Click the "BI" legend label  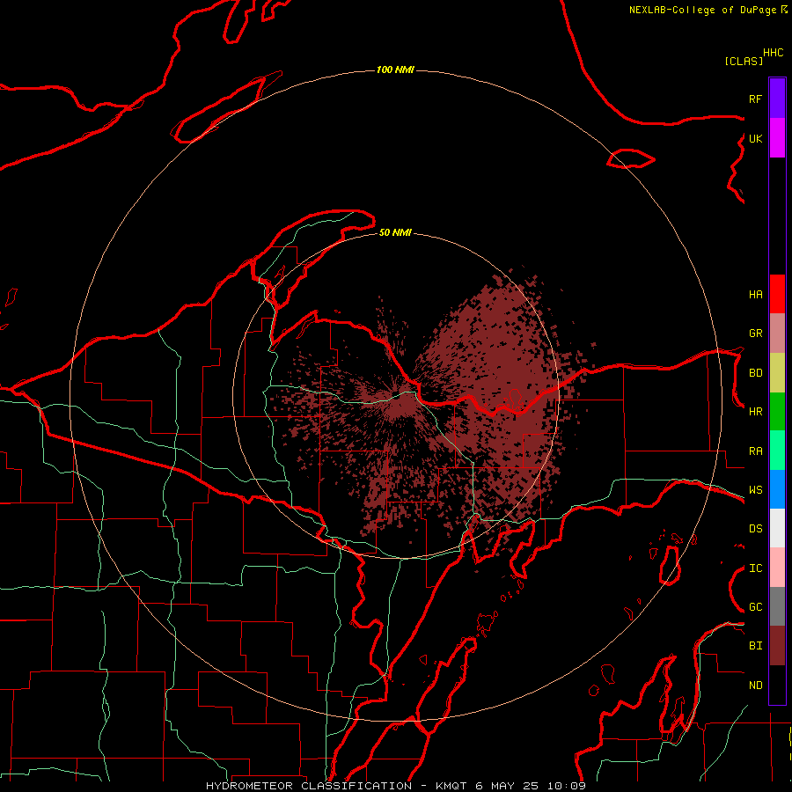click(755, 646)
